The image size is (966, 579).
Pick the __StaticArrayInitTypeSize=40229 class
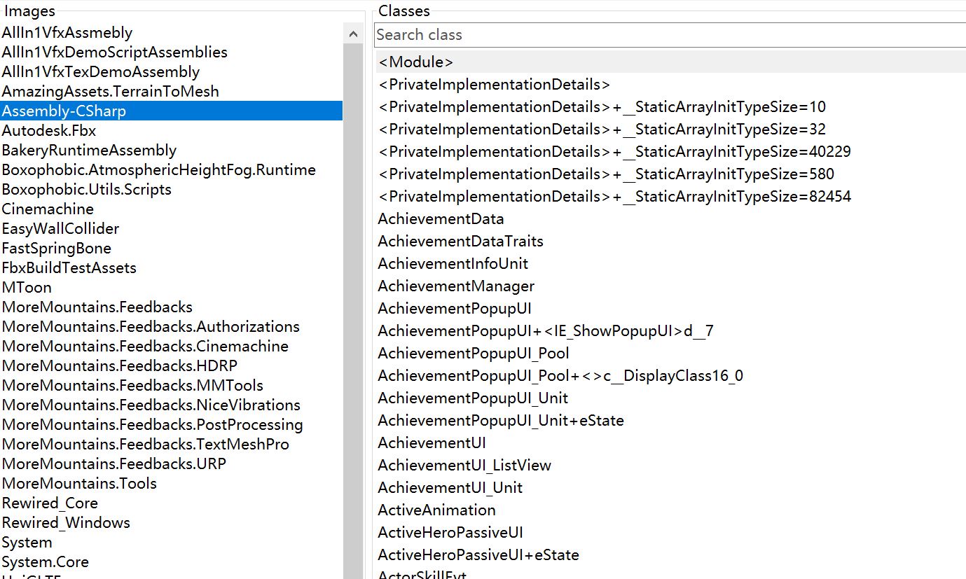click(671, 151)
